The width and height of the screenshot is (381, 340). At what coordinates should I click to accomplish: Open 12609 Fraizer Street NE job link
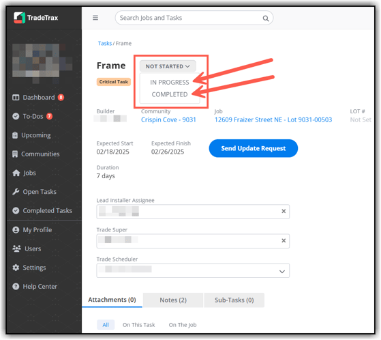coord(273,119)
